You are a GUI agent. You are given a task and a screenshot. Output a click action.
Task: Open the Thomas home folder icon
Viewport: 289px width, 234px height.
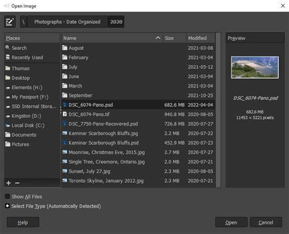8,68
